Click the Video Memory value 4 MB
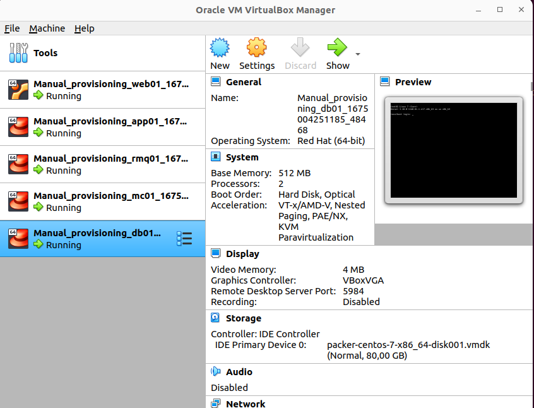This screenshot has height=408, width=534. tap(353, 270)
